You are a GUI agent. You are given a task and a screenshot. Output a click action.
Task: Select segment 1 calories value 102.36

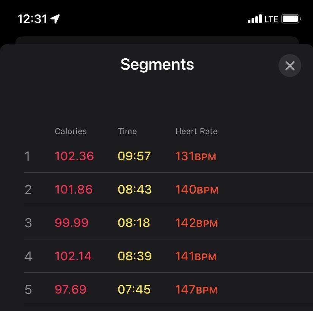point(74,156)
